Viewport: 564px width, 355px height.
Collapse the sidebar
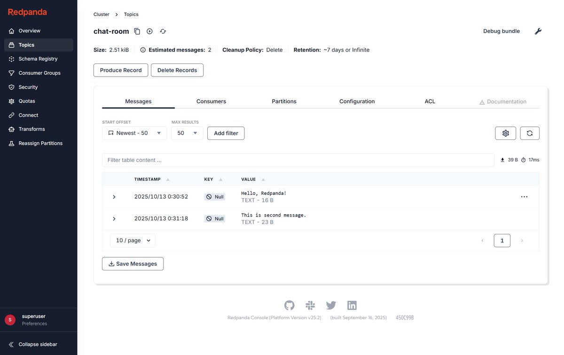(x=33, y=345)
